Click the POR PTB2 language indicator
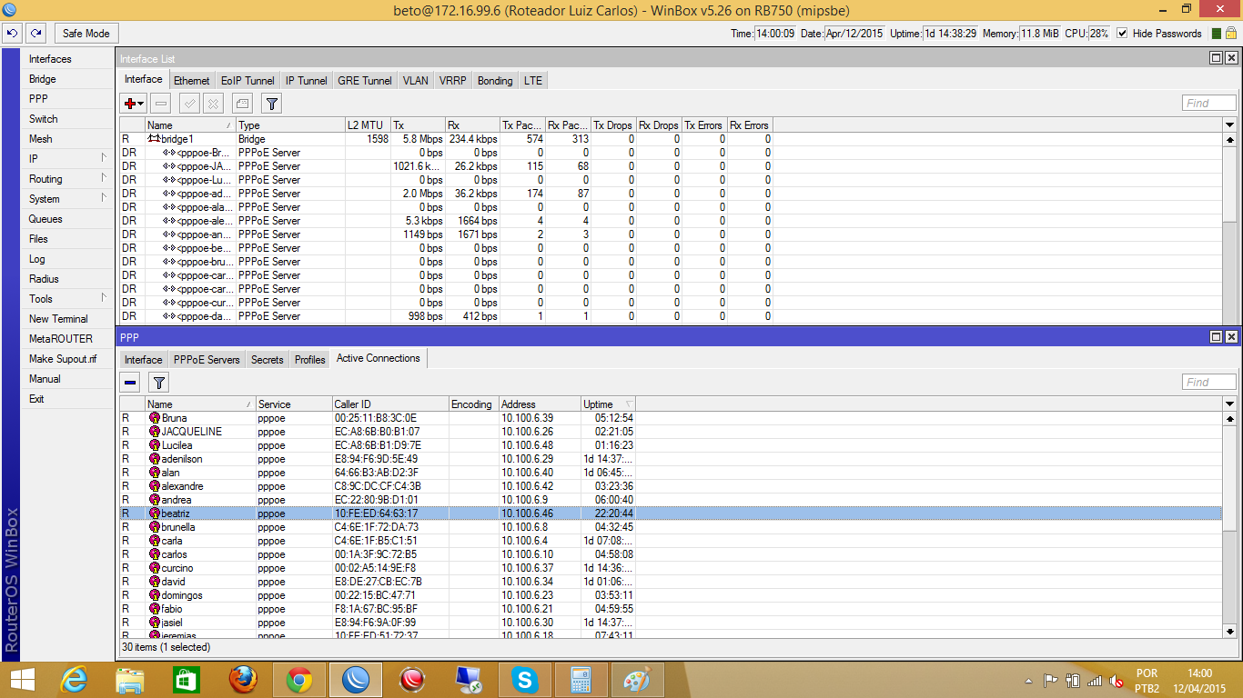 pyautogui.click(x=1147, y=681)
